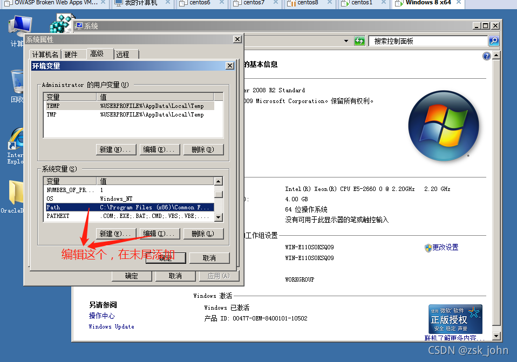Screen dimensions: 517x362
Task: Click in the 搜索控制面板 search field
Action: coord(428,41)
